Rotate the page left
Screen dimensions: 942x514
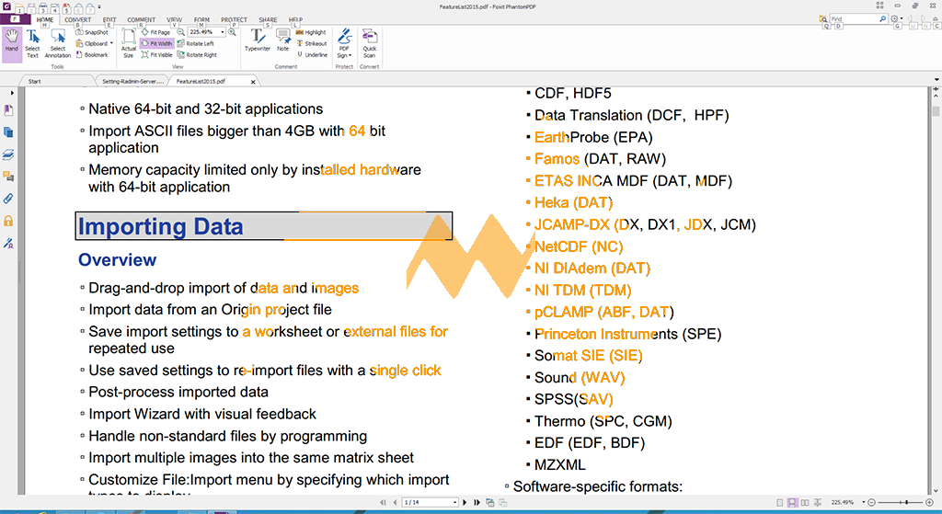coord(196,43)
